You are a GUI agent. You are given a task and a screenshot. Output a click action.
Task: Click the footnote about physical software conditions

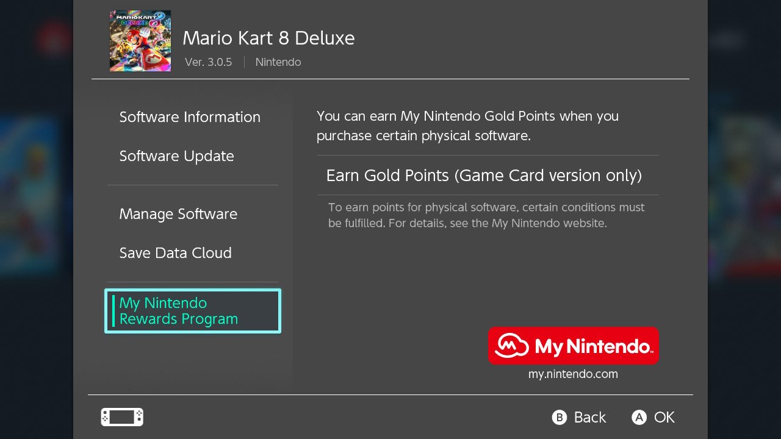486,215
